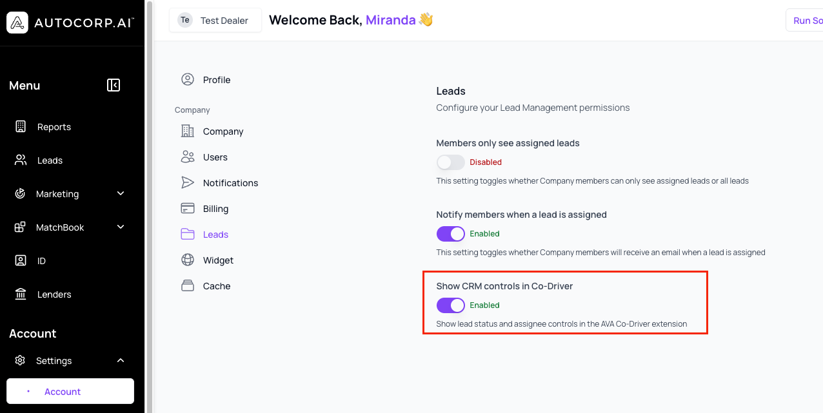
Task: Open the Reports icon in sidebar
Action: pyautogui.click(x=21, y=127)
